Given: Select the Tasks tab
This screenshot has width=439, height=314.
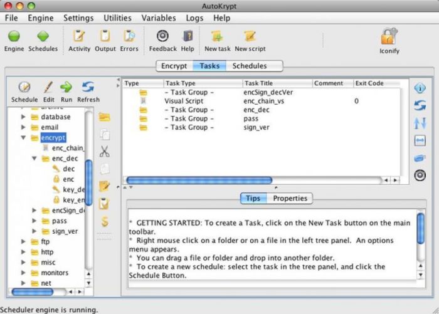Looking at the screenshot, I should click(x=209, y=66).
